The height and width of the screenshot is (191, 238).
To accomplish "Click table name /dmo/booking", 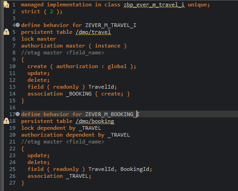I will click(x=95, y=121).
